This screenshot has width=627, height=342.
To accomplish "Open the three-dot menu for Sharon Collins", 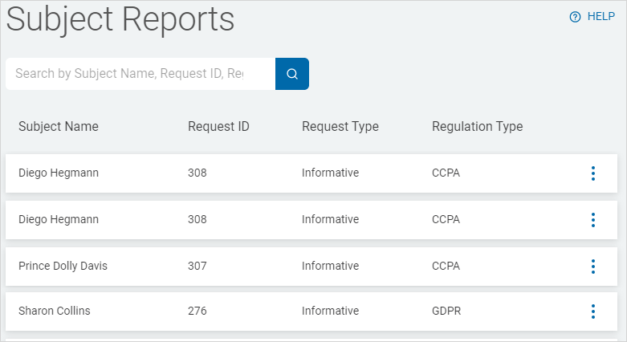I will pyautogui.click(x=592, y=311).
